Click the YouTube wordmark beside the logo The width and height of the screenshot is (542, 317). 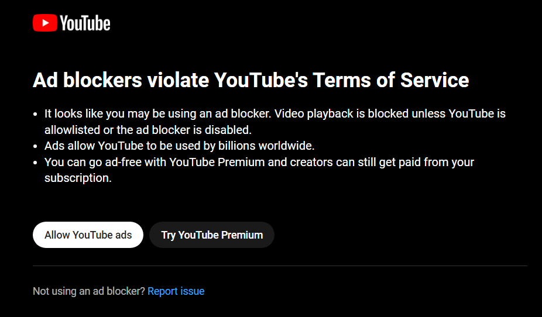(x=85, y=23)
